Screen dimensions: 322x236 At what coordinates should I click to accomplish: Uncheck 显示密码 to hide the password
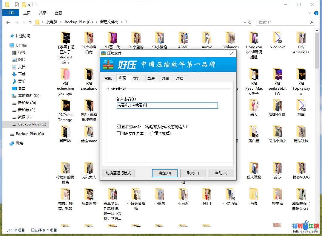[x=118, y=126]
